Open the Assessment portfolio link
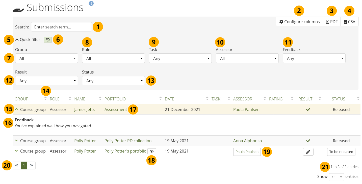 click(116, 109)
